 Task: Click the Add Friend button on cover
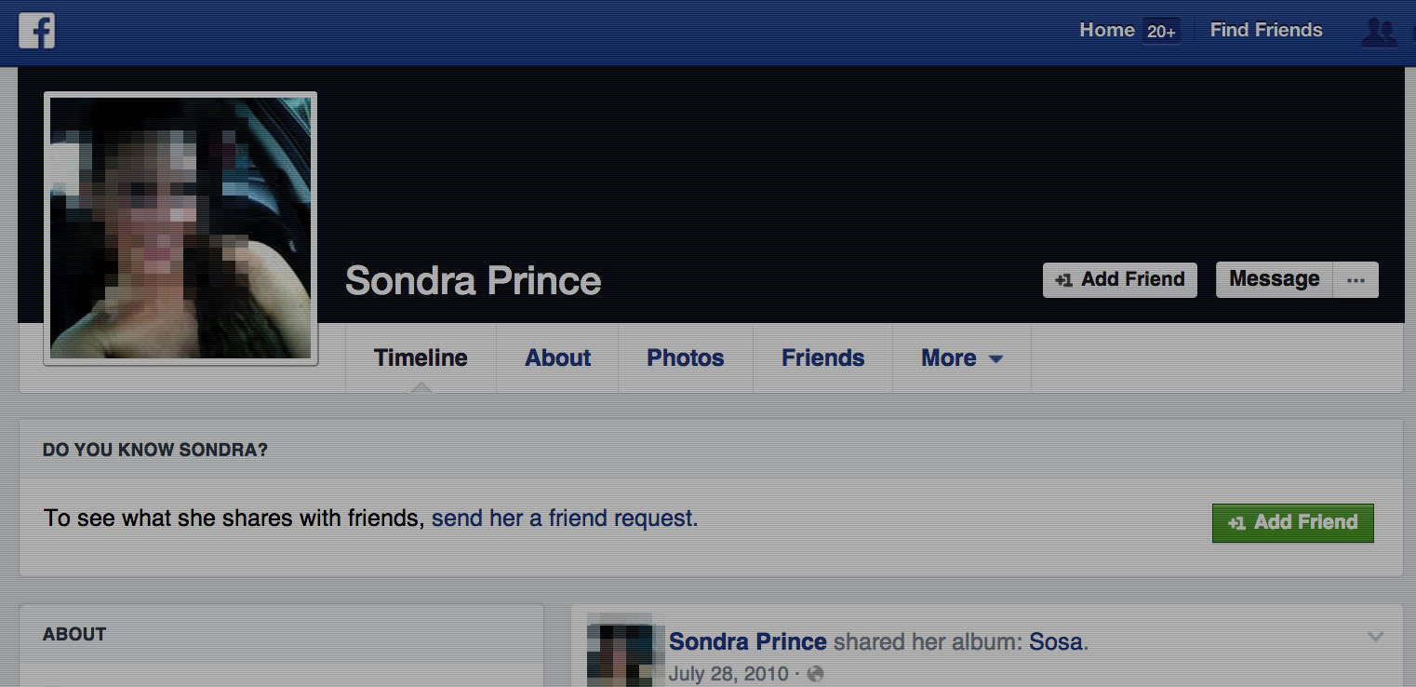(1119, 280)
